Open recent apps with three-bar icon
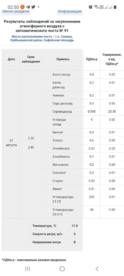The width and height of the screenshot is (124, 276). coord(27,269)
